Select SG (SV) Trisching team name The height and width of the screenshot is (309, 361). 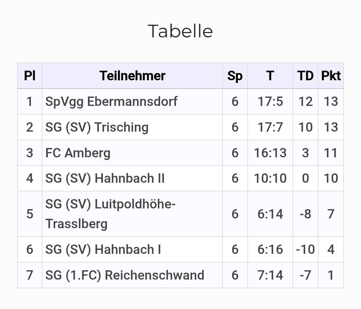(x=97, y=127)
